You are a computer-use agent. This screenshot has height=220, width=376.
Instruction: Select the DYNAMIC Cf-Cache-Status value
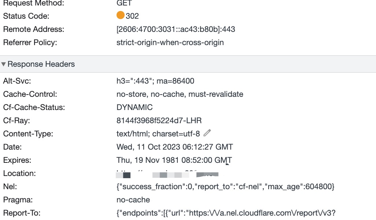[x=134, y=107]
